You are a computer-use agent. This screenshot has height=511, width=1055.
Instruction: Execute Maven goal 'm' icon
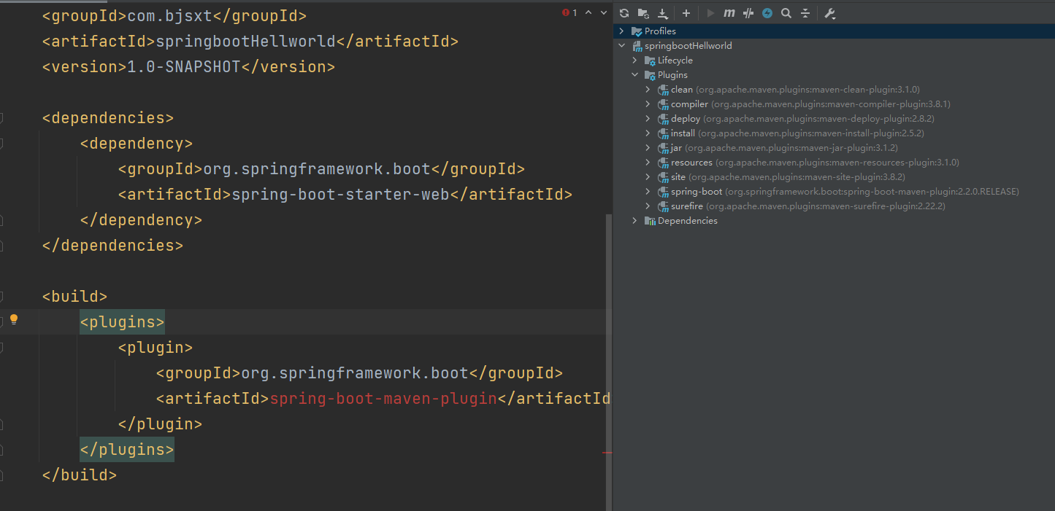pos(729,13)
